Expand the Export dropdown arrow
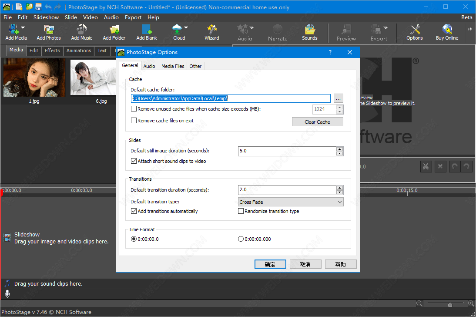476x317 pixels. [x=385, y=28]
